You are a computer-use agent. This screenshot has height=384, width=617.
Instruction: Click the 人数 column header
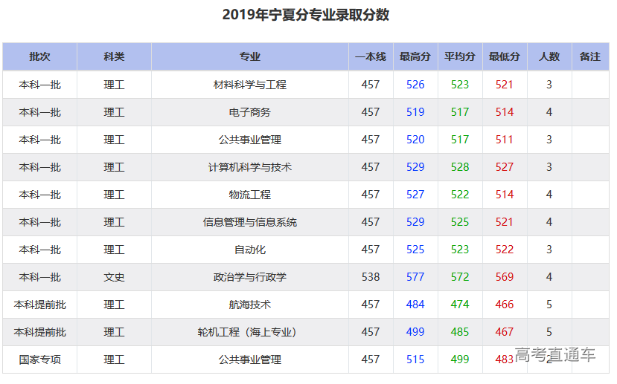pos(549,56)
